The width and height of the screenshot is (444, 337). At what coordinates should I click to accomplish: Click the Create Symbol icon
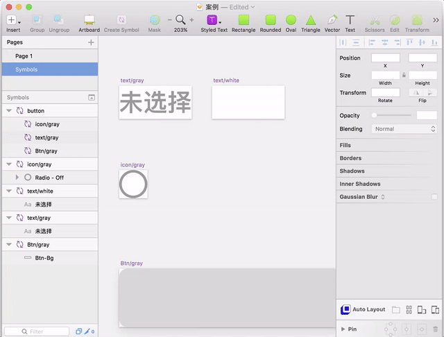coord(121,20)
